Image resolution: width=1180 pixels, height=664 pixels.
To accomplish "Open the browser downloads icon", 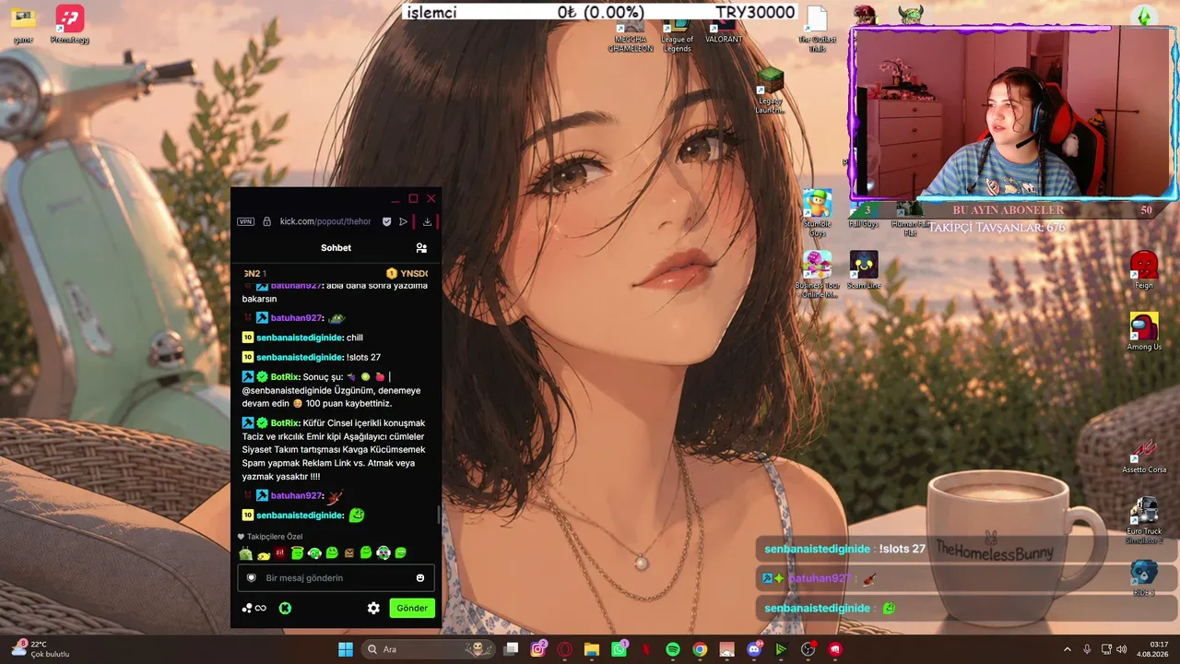I will click(x=427, y=221).
